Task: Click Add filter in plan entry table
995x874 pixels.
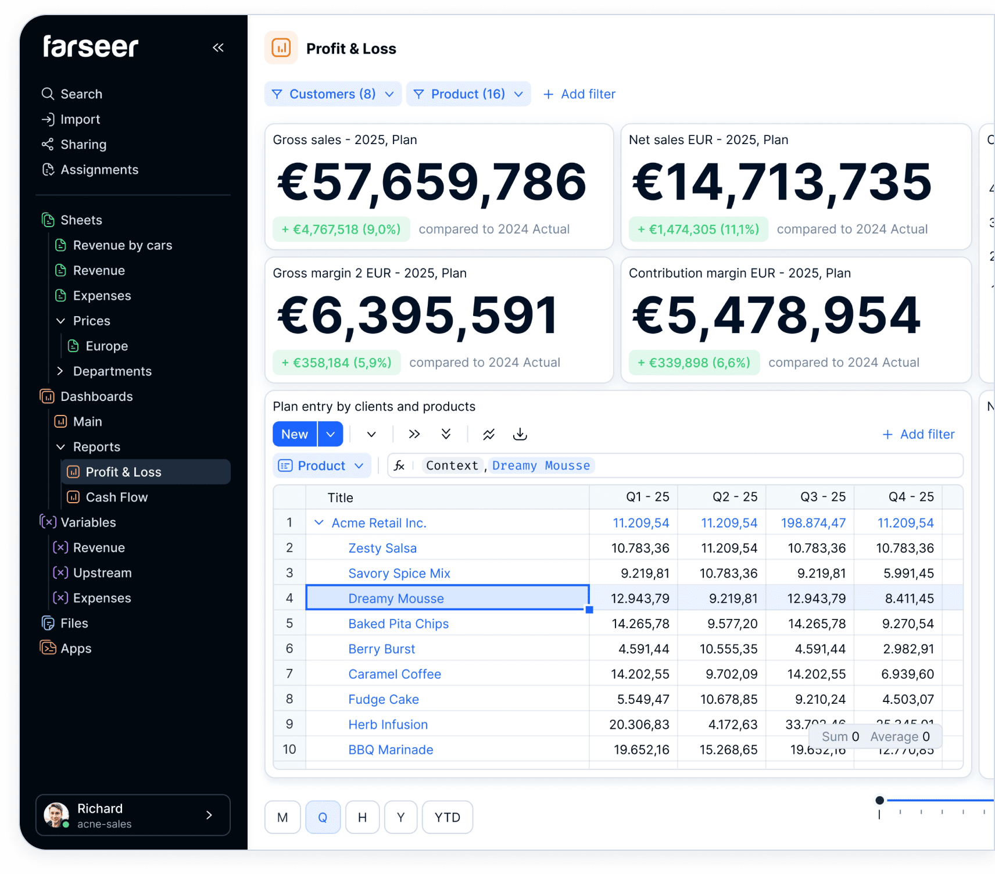Action: [918, 434]
